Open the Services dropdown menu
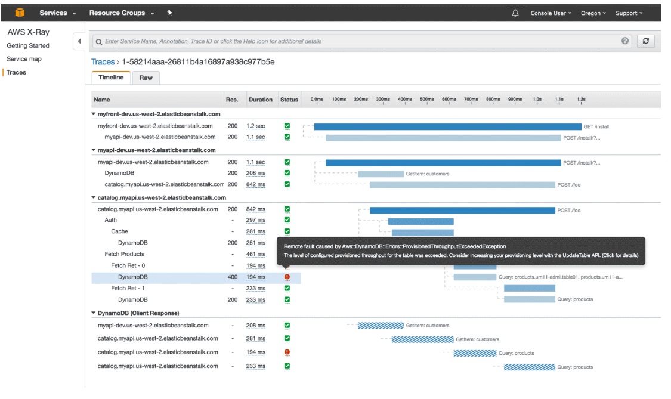The image size is (671, 399). coord(58,13)
